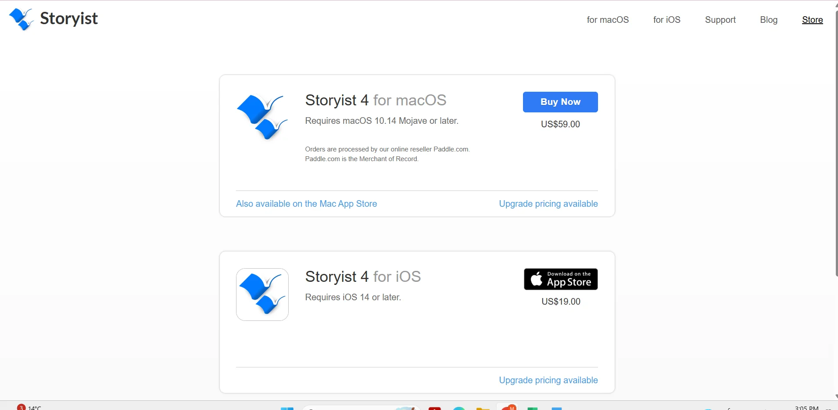Navigate to the for iOS page

coord(666,20)
